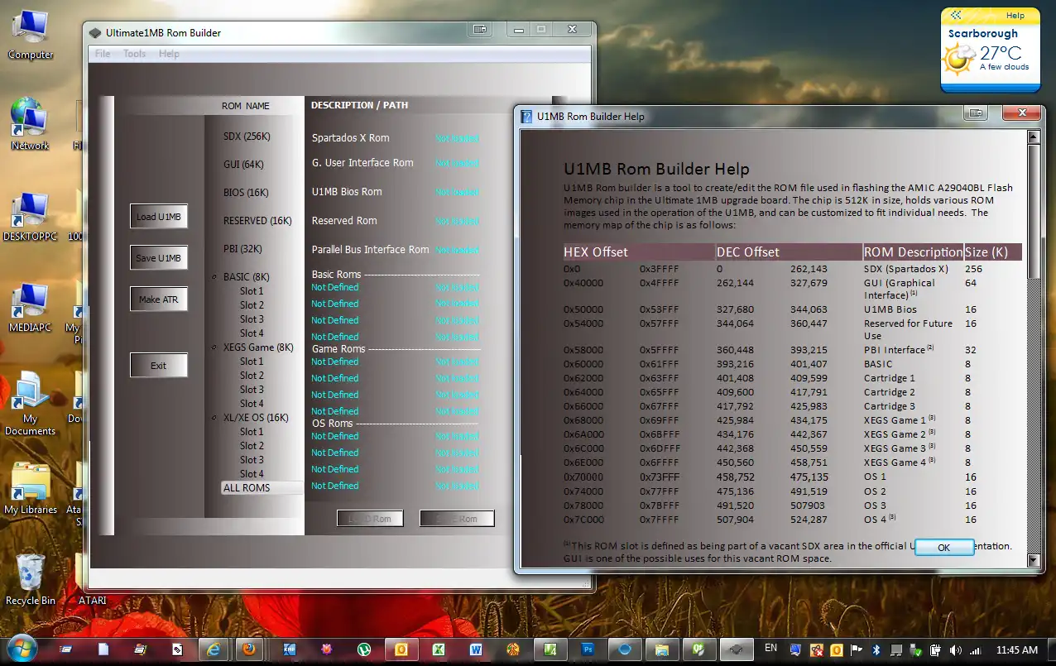Open Excel from the taskbar

pyautogui.click(x=440, y=649)
